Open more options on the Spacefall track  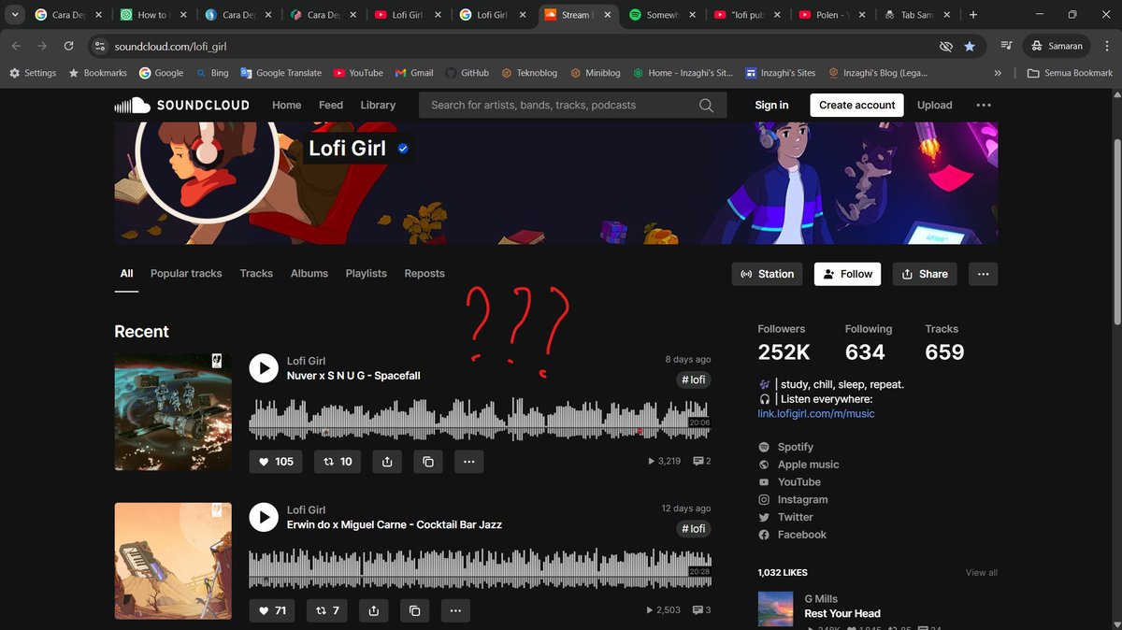(x=469, y=461)
